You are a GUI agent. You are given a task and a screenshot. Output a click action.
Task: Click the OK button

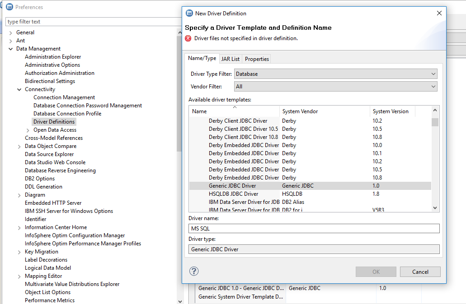(x=376, y=272)
